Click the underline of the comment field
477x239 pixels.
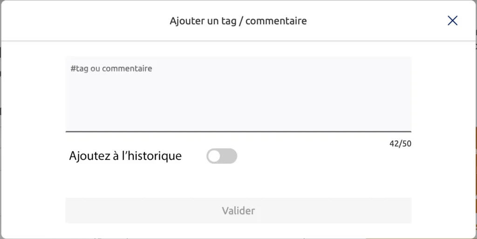tap(238, 131)
